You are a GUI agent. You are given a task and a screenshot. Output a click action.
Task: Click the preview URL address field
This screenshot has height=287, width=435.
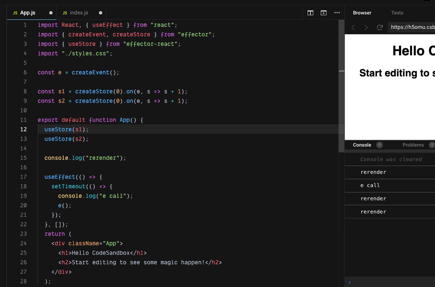pos(411,27)
